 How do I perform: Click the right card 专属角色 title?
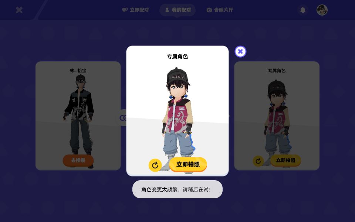click(277, 71)
